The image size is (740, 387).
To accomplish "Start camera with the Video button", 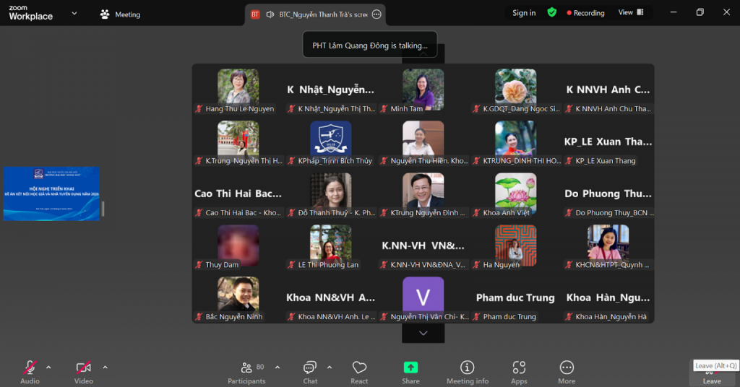I will (84, 371).
